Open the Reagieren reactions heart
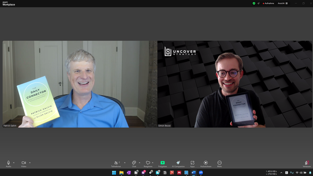This screenshot has height=176, width=313. (x=148, y=164)
